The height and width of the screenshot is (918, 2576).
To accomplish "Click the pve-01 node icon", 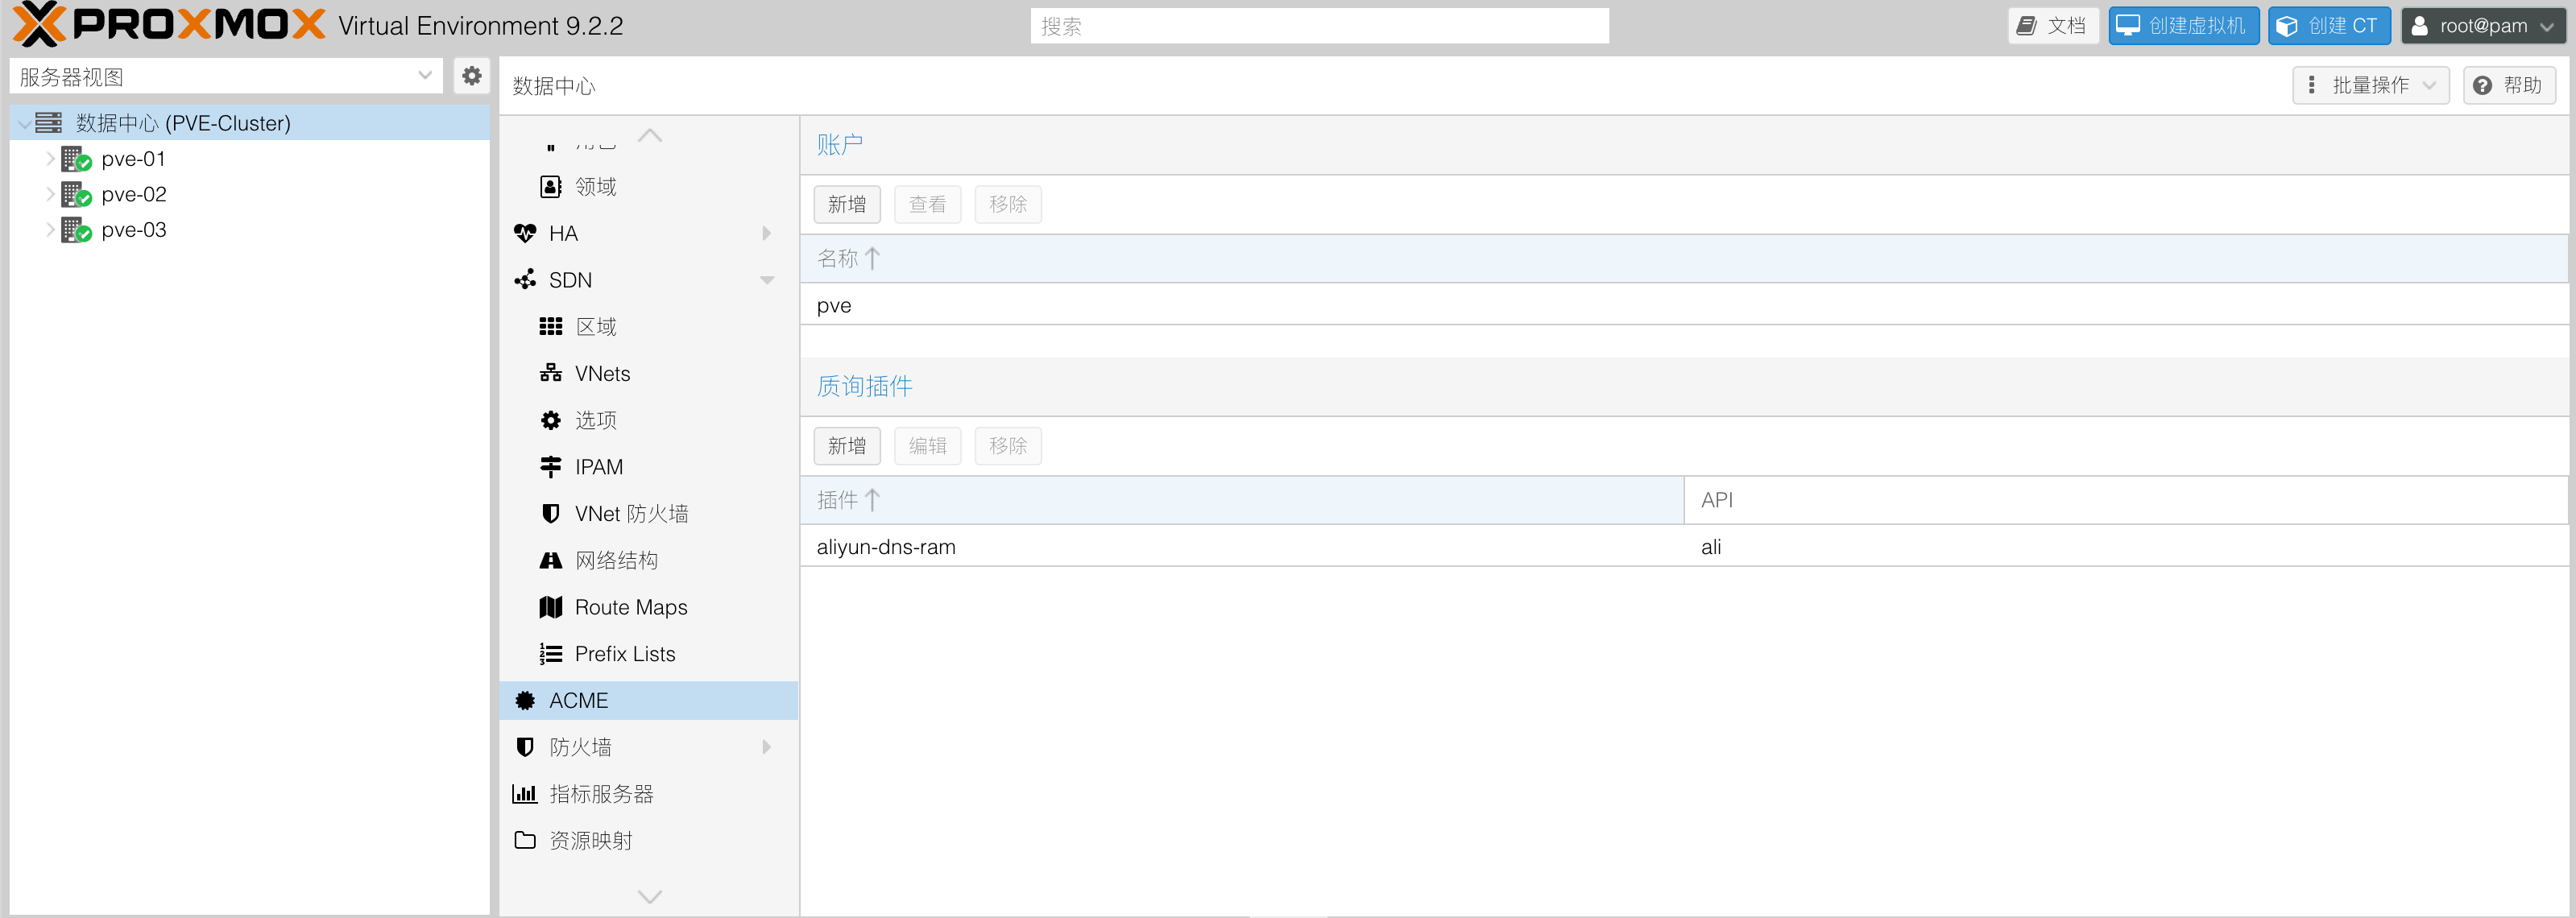I will (76, 159).
